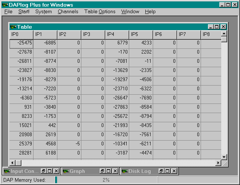Close the Disk Log minimized window
This screenshot has height=185, width=240.
click(x=174, y=171)
